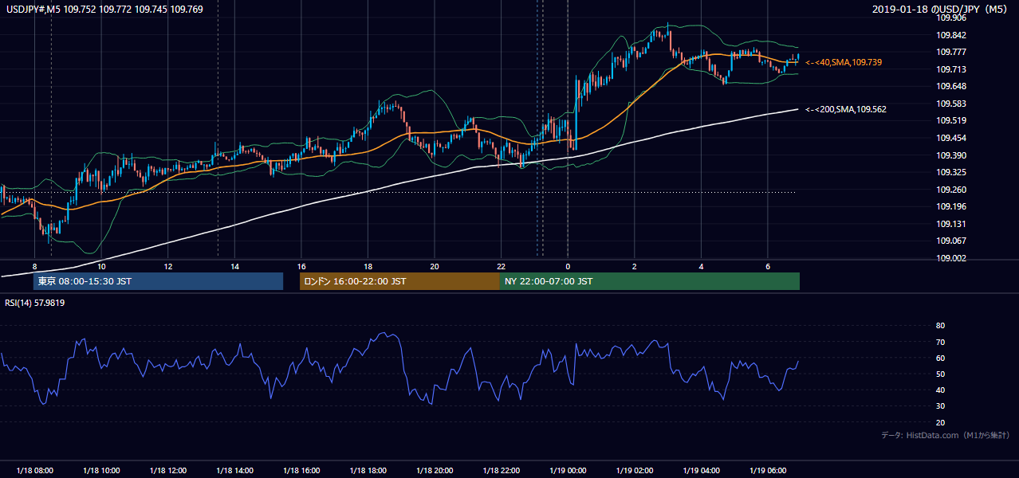Click the RSI axis level 40
Screen dimensions: 1019x478
point(940,390)
